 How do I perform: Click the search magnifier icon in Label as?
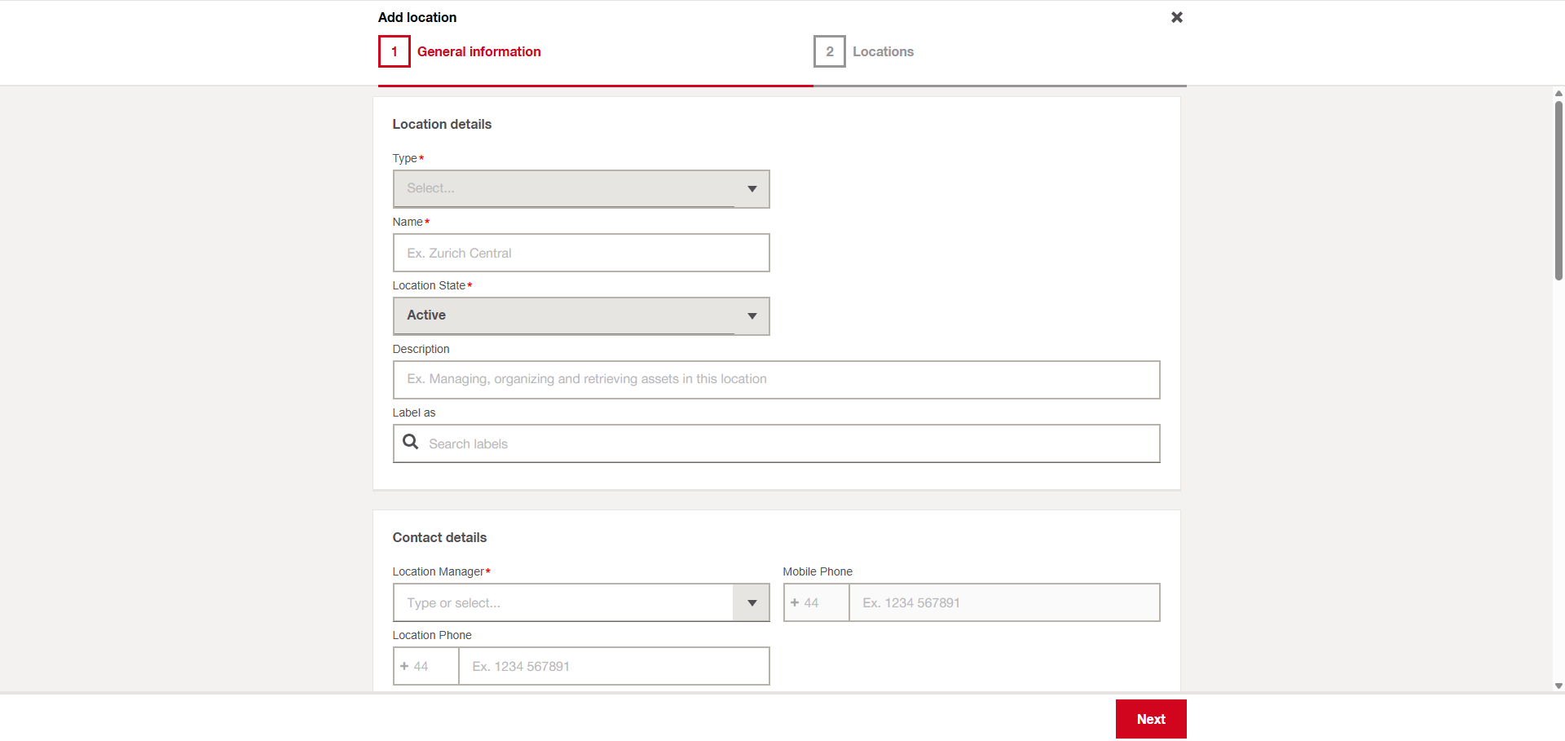tap(411, 442)
